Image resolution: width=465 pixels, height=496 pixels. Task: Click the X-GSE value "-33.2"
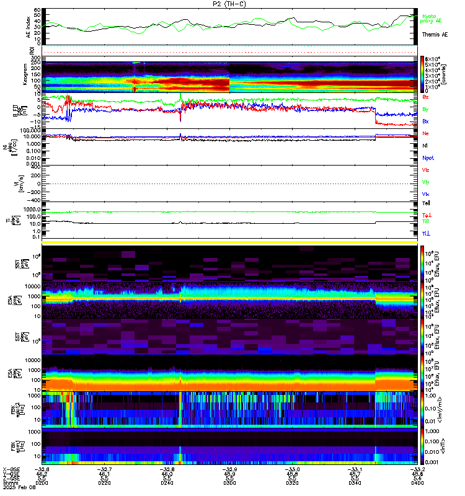pyautogui.click(x=417, y=469)
